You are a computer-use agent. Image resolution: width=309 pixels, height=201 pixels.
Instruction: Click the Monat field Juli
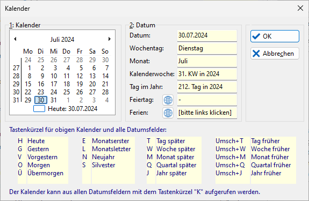pos(207,61)
